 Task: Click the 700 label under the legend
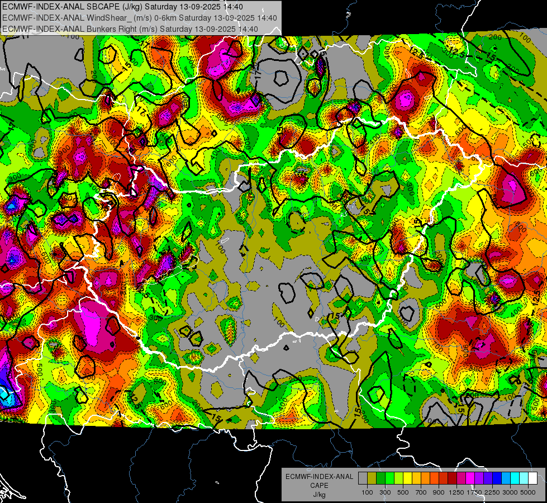click(x=421, y=492)
